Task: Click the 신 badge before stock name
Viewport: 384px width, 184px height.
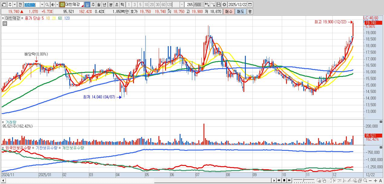Action: point(62,5)
